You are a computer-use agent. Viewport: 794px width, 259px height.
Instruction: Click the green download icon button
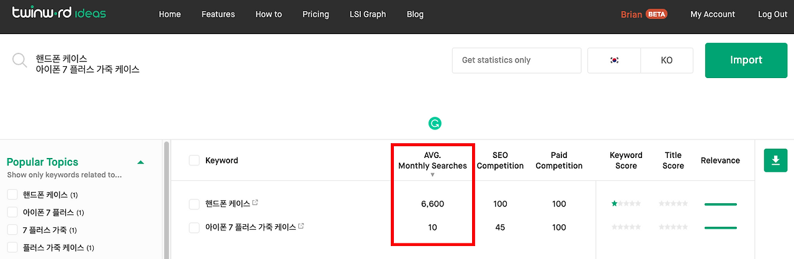(x=775, y=160)
